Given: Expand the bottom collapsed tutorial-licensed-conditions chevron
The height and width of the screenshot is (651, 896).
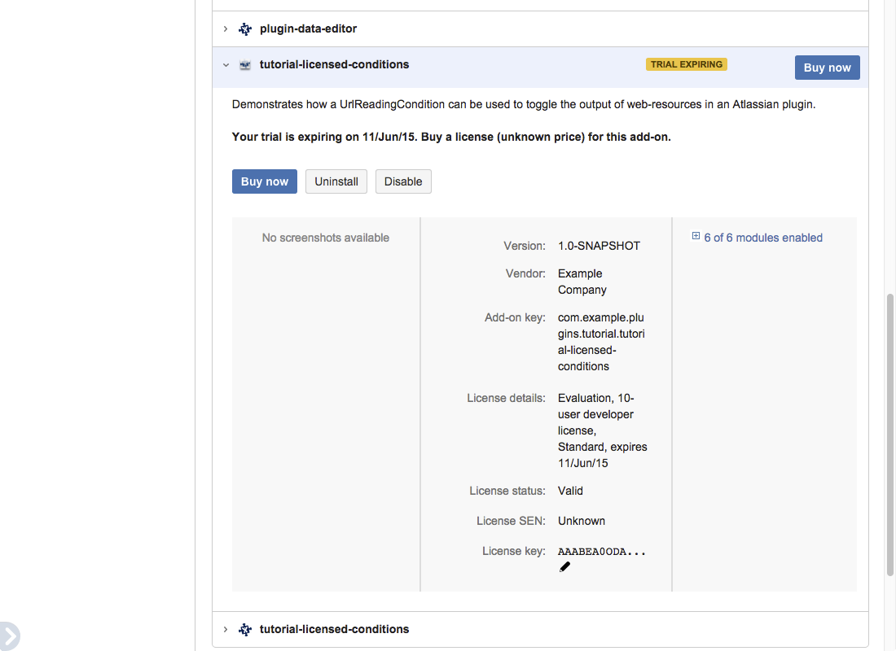Looking at the screenshot, I should [x=226, y=630].
